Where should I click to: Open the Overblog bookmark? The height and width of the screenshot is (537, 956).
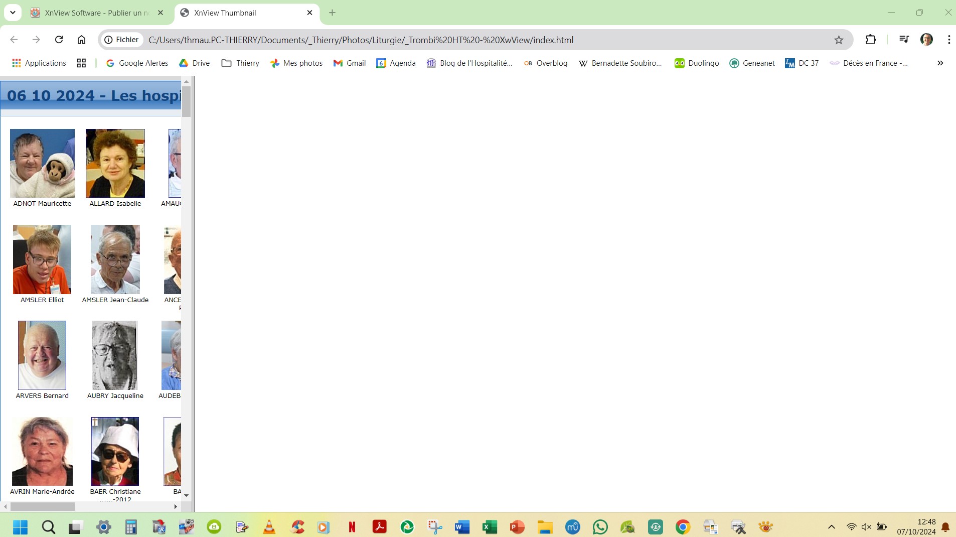pyautogui.click(x=545, y=63)
